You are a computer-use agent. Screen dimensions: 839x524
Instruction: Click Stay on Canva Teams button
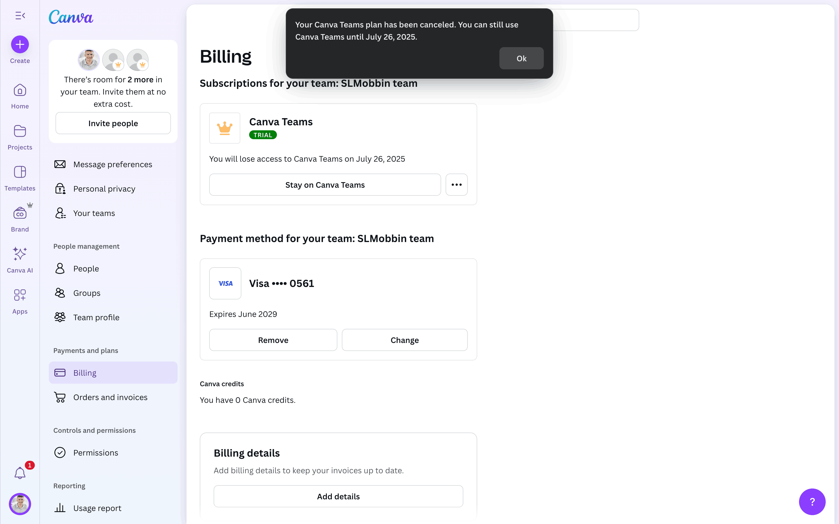[x=325, y=185]
